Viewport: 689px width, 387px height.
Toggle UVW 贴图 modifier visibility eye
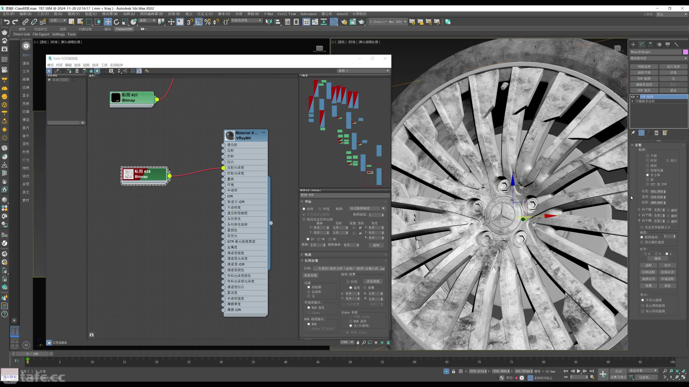pyautogui.click(x=633, y=97)
